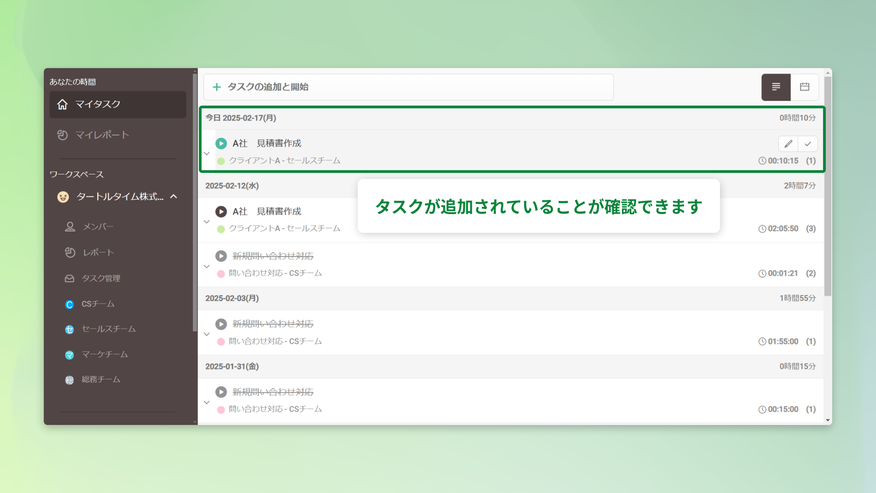Open the CS team icon
The image size is (876, 493).
[69, 304]
